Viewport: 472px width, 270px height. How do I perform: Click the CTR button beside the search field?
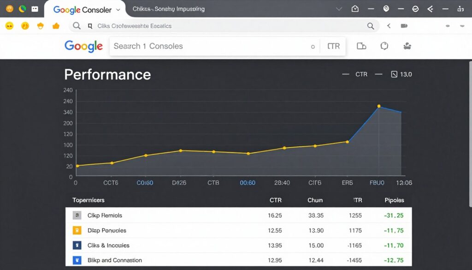[334, 46]
